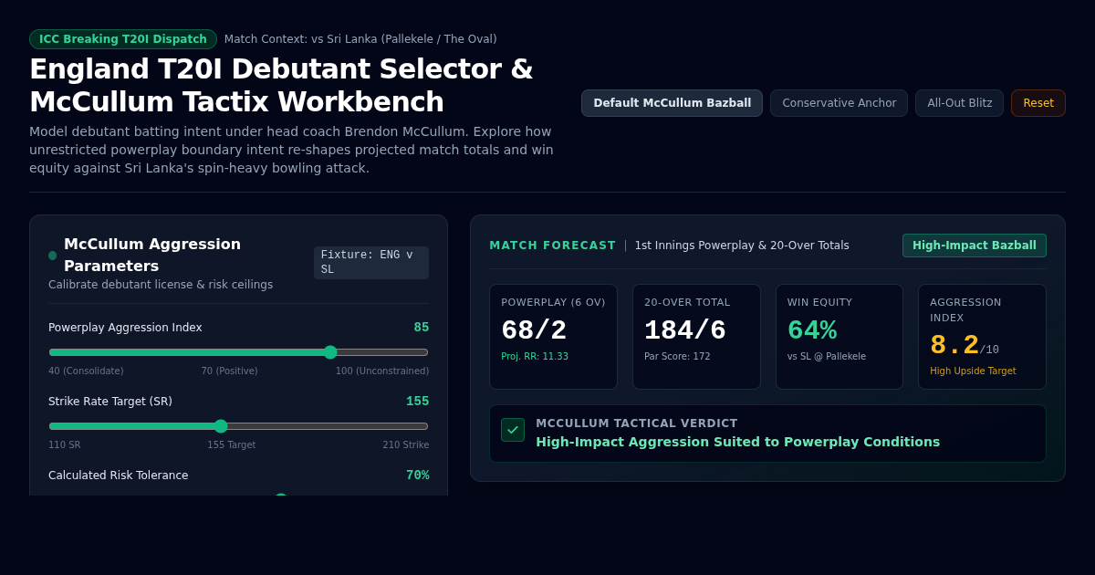Click the High Upside Target caption
Screen dimensions: 1095x575
coord(973,371)
